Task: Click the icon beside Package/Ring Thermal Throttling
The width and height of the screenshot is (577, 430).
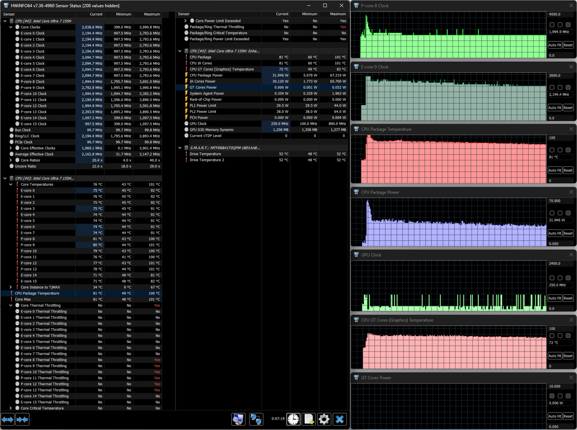Action: [186, 27]
